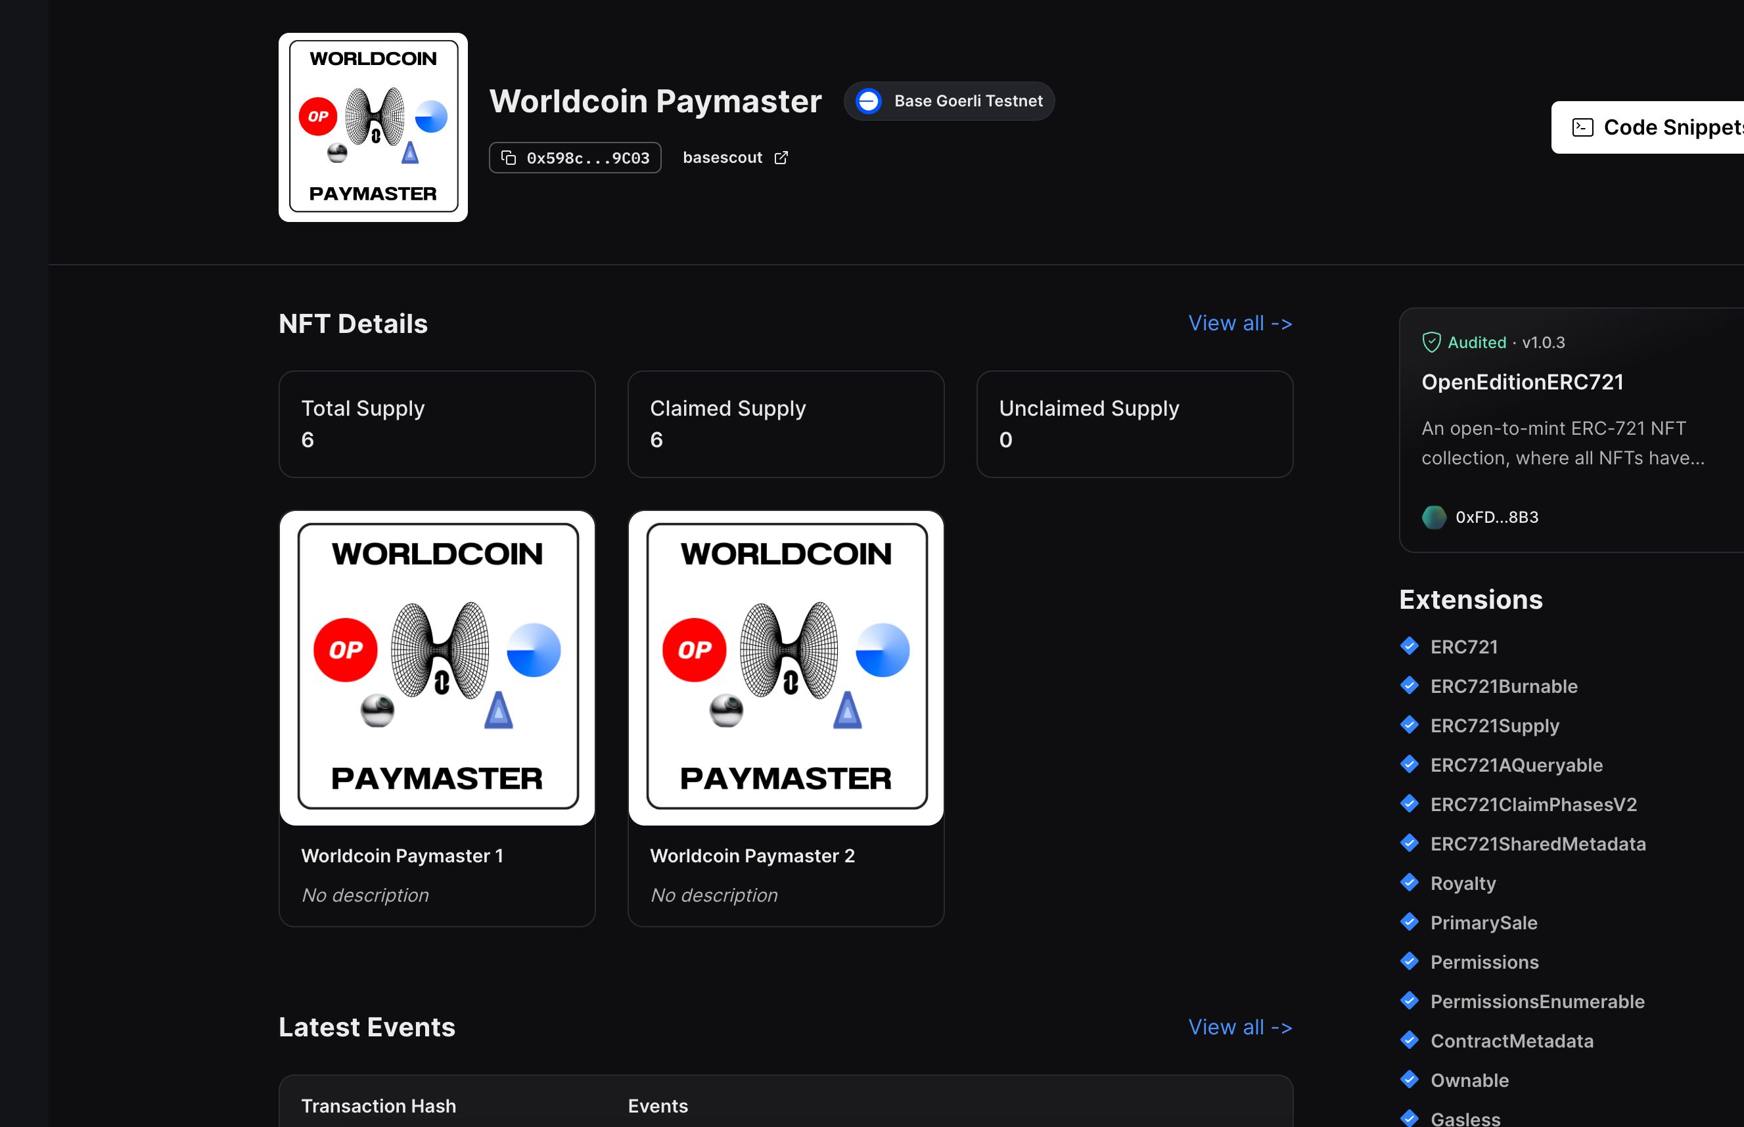This screenshot has width=1744, height=1127.
Task: Click the copy icon beside contract address
Action: (x=508, y=158)
